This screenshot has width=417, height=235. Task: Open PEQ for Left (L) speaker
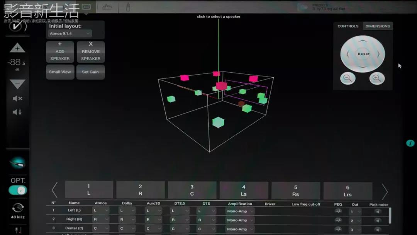pyautogui.click(x=338, y=211)
